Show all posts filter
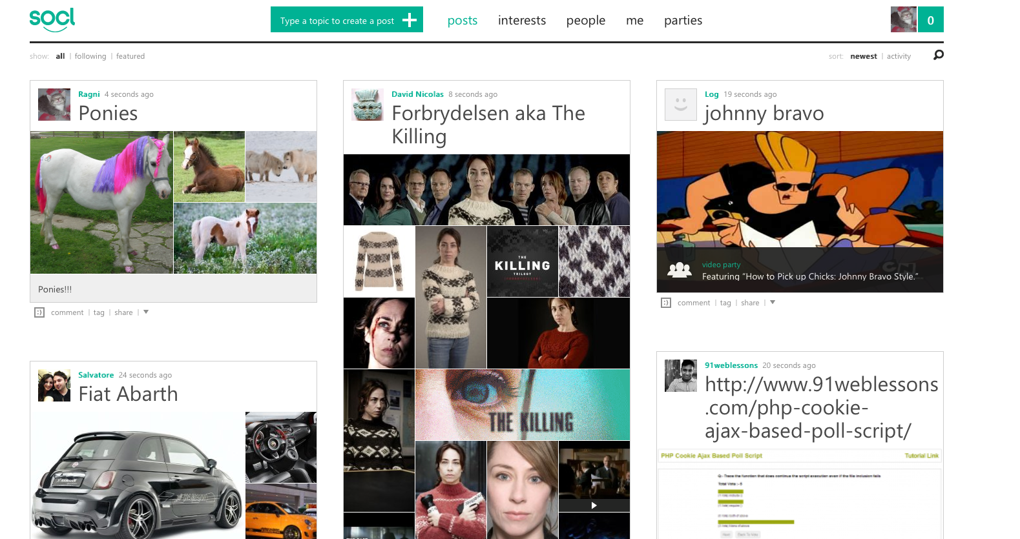Screen dimensions: 1020x539 tap(61, 56)
